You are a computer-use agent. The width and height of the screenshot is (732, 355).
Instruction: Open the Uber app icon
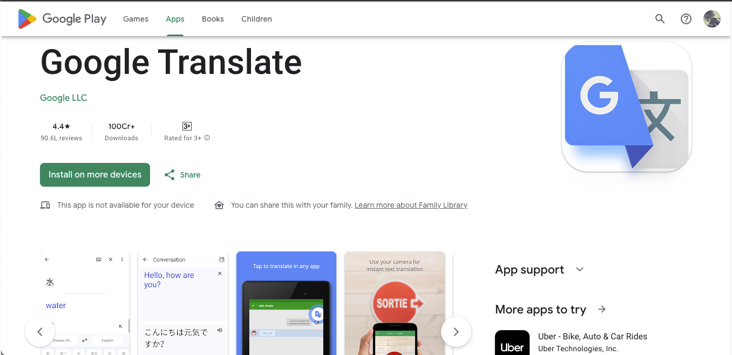[512, 343]
